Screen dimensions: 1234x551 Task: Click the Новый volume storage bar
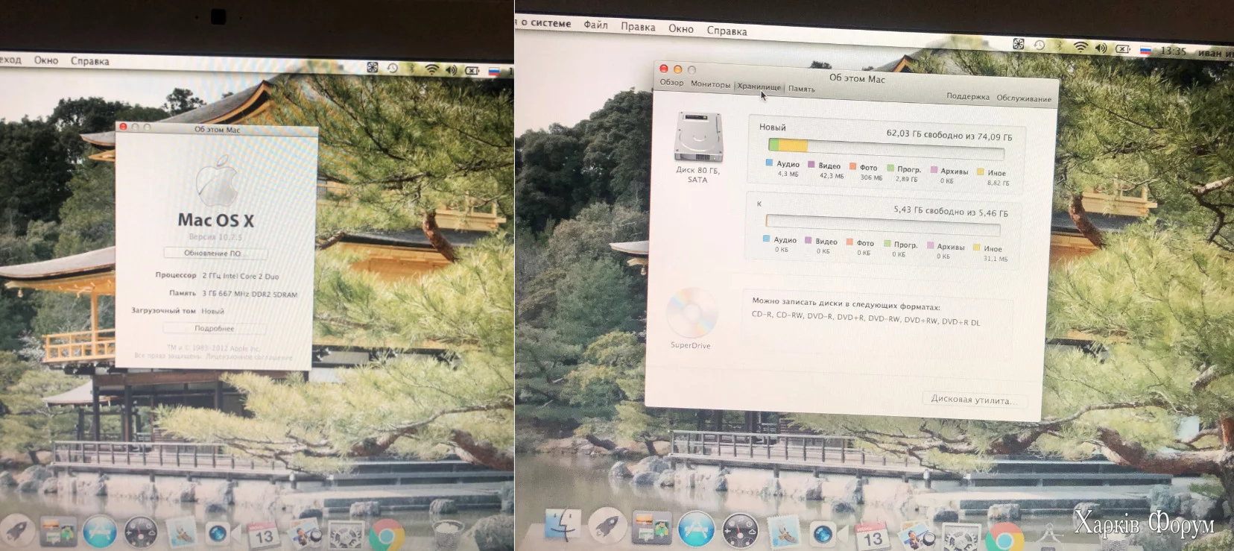pyautogui.click(x=886, y=150)
